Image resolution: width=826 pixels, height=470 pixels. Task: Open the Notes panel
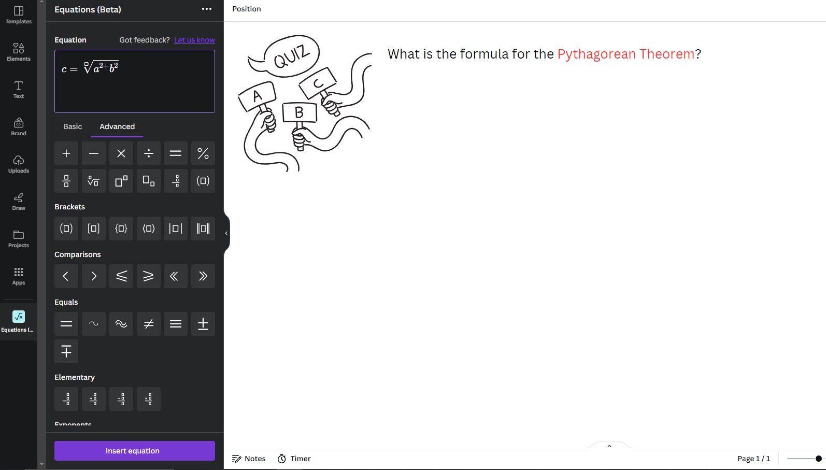click(x=249, y=459)
